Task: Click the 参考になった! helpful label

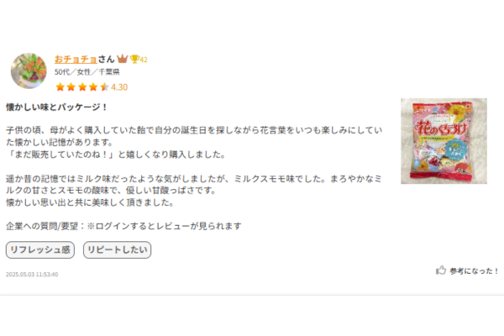Action: [474, 271]
